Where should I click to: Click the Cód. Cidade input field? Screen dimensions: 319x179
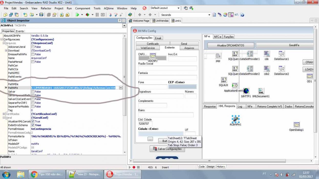coord(145,124)
